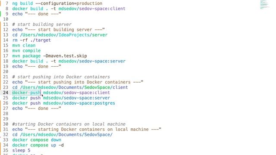The height and width of the screenshot is (155, 276).
Task: Click the 'docker compose up -d' line
Action: coord(38,145)
